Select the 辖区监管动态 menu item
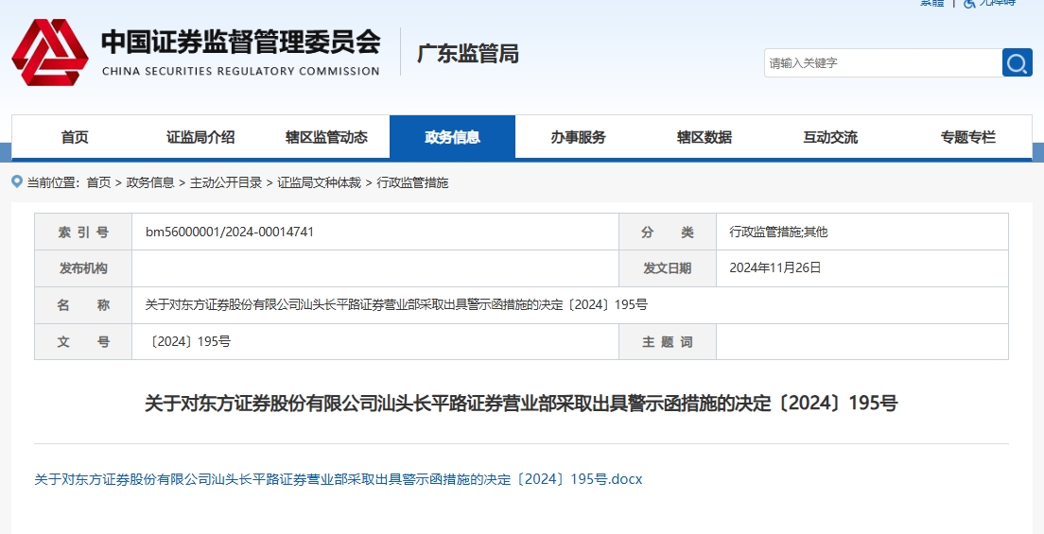Image resolution: width=1044 pixels, height=534 pixels. (326, 137)
